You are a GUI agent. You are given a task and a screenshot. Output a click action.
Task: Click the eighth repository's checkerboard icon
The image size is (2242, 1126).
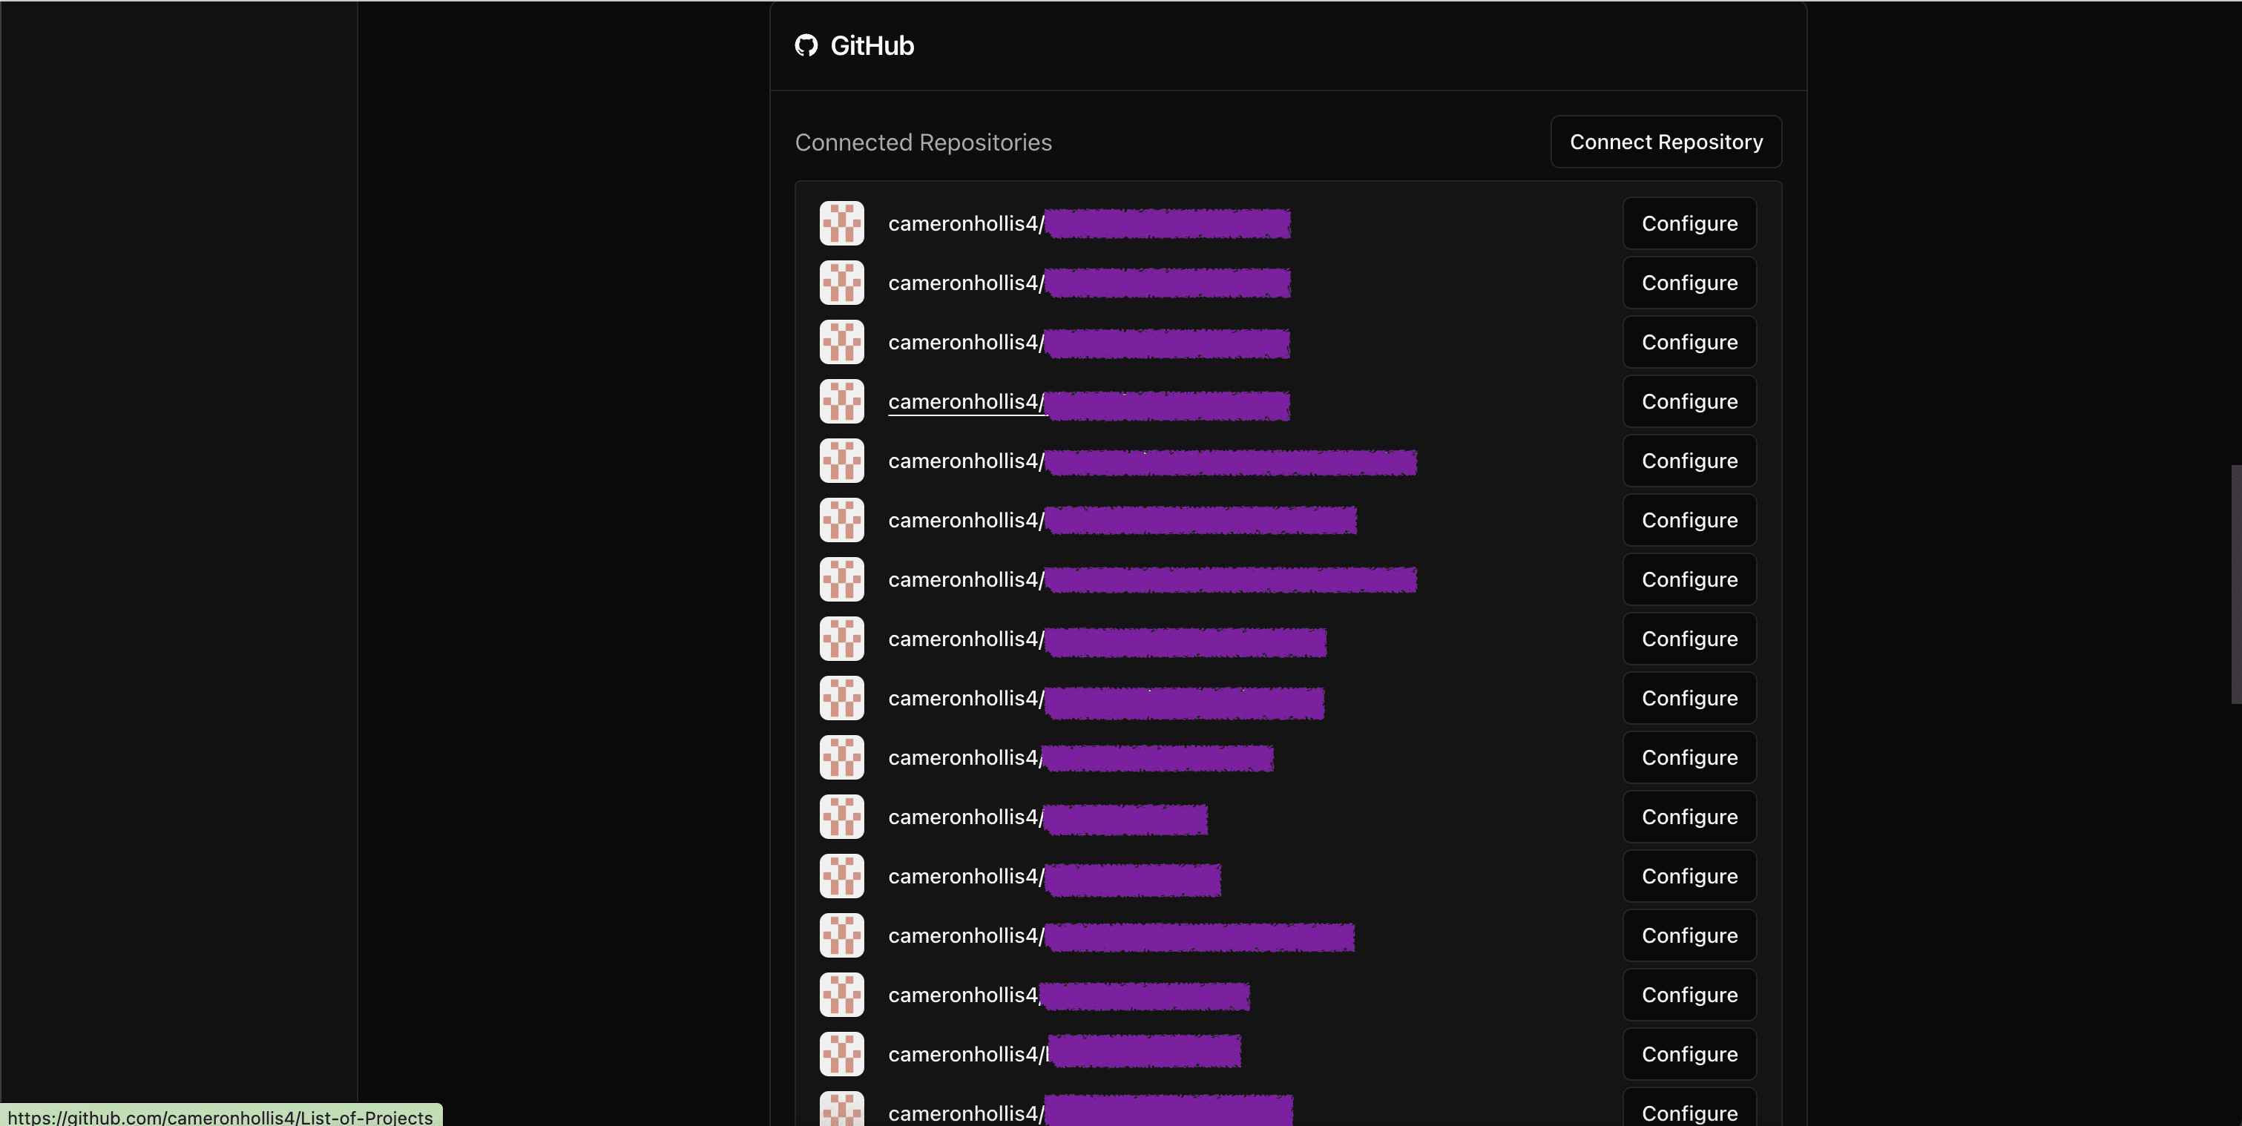point(841,638)
